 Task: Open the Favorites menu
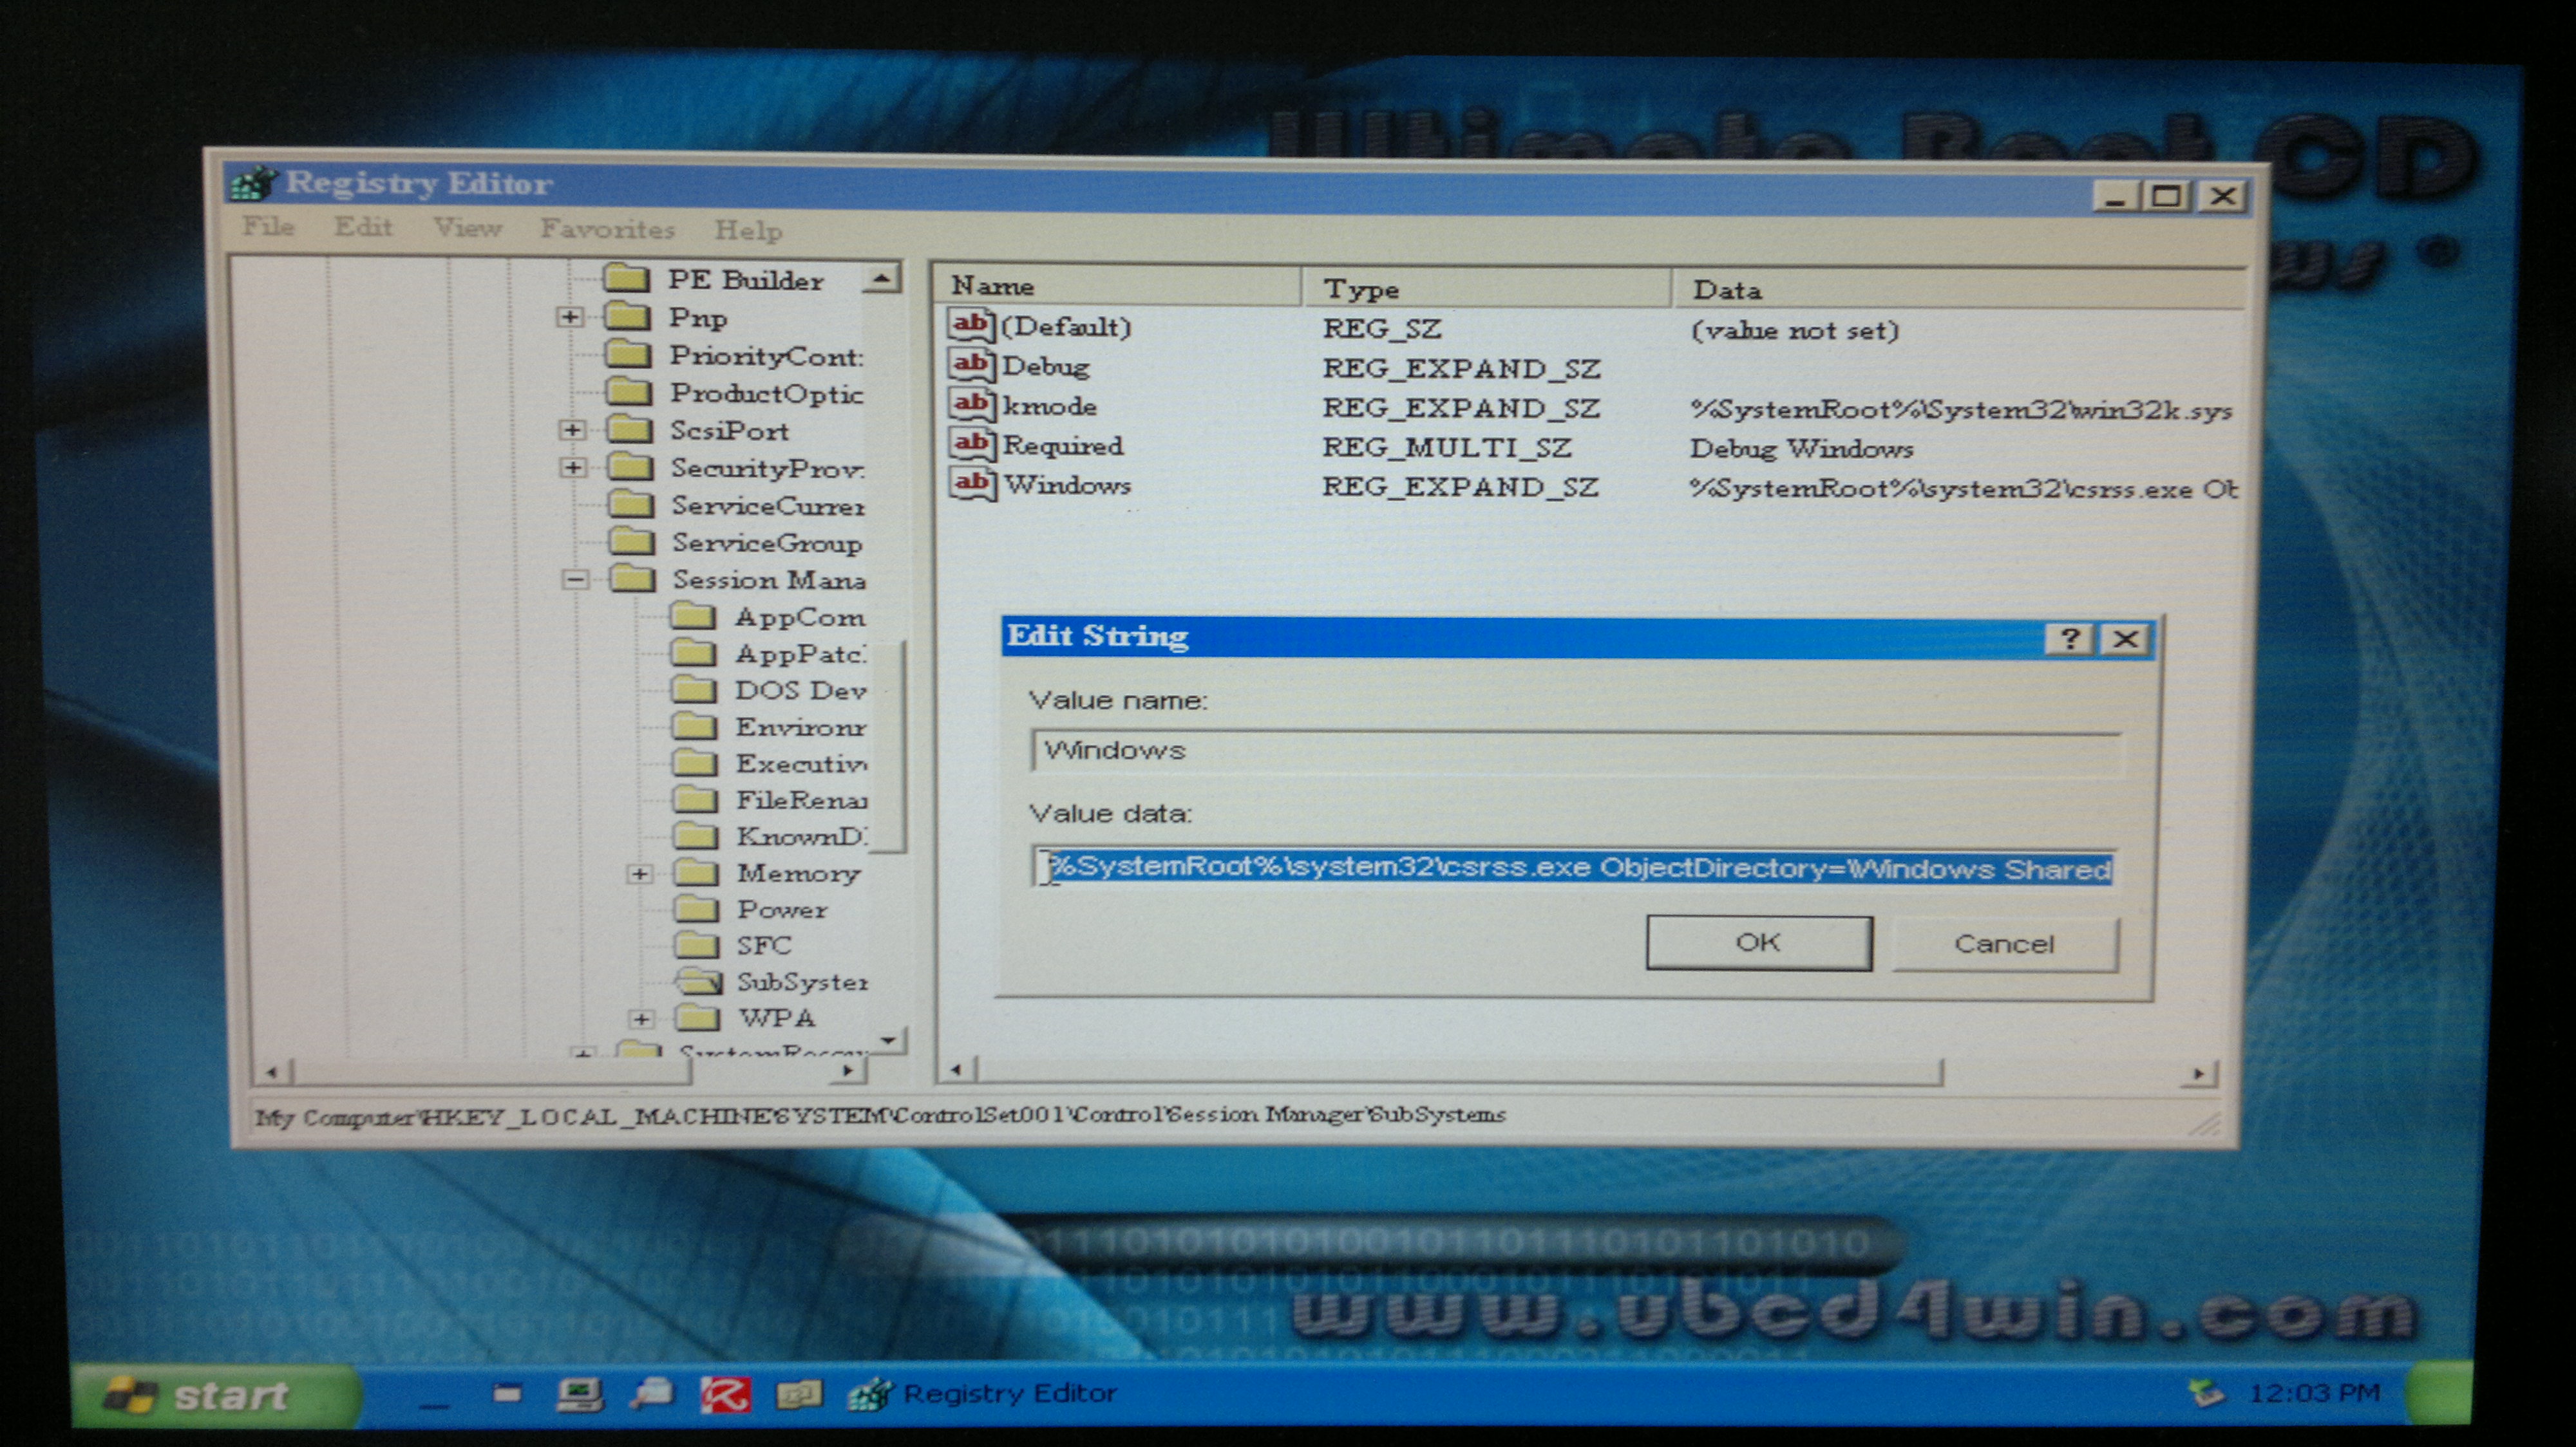[x=607, y=229]
